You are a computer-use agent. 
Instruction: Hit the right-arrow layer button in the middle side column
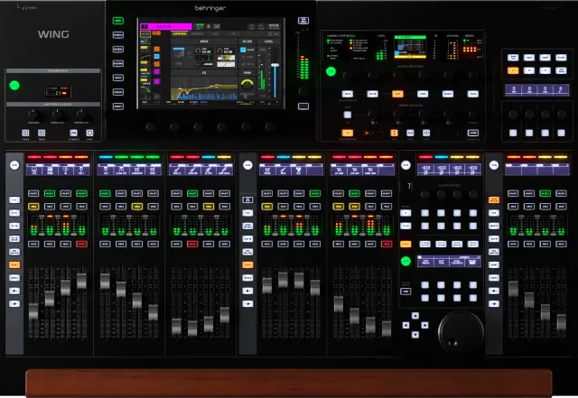tap(247, 303)
